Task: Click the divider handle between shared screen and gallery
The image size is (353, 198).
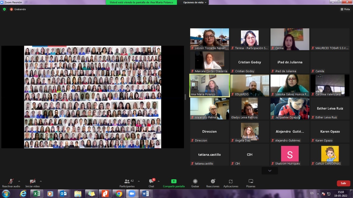Action: 185,97
